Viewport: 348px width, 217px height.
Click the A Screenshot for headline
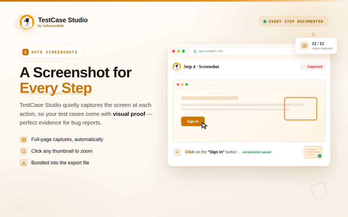[76, 72]
